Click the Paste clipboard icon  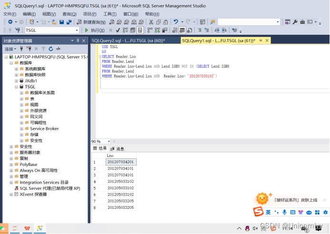click(166, 22)
